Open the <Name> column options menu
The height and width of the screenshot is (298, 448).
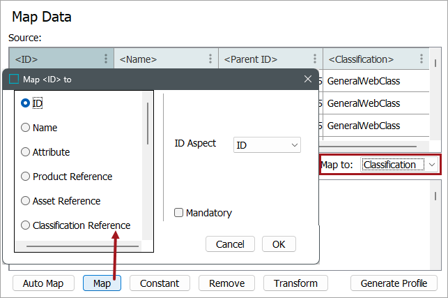point(210,59)
